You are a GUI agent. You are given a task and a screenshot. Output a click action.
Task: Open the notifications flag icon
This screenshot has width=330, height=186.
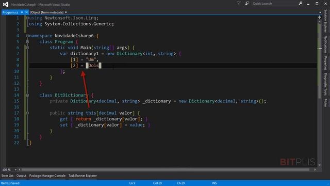(x=239, y=4)
